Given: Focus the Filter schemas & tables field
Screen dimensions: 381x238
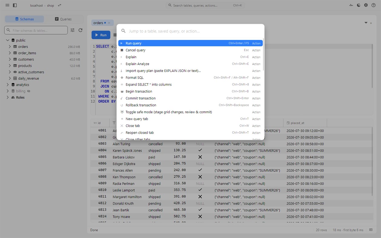Looking at the screenshot, I should click(36, 30).
